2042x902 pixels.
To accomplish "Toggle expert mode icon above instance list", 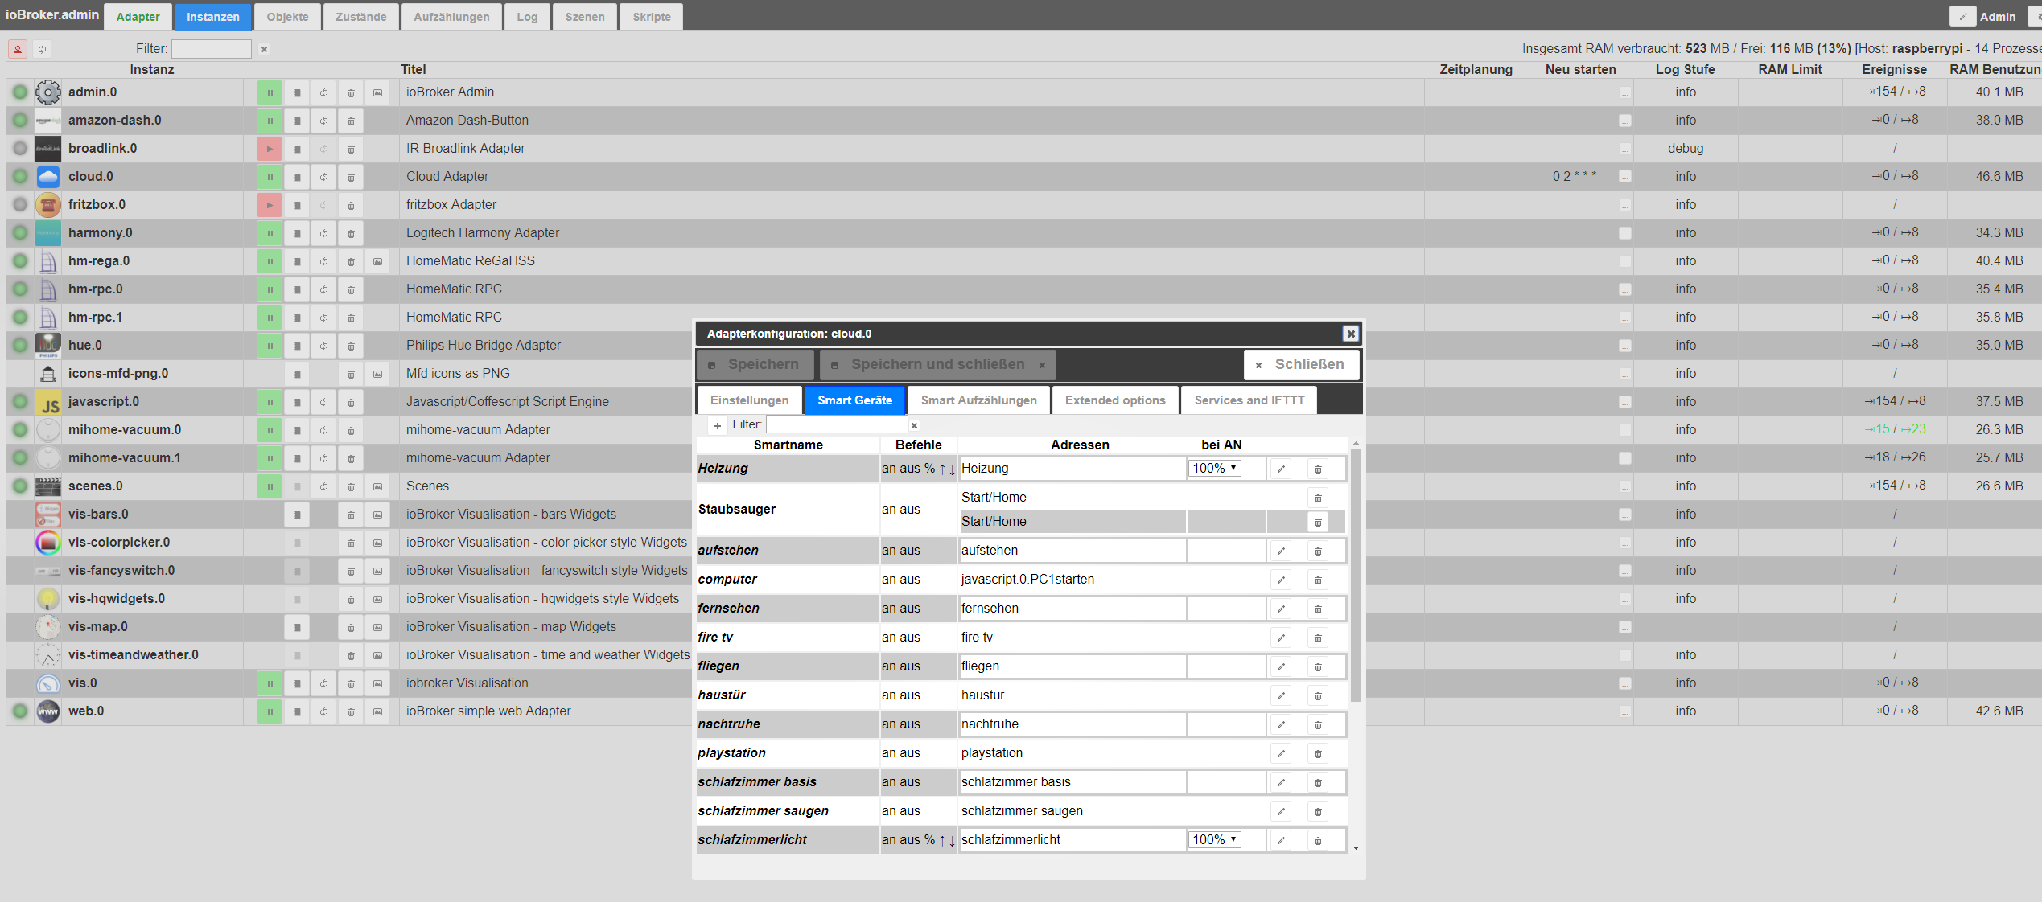I will pos(17,49).
